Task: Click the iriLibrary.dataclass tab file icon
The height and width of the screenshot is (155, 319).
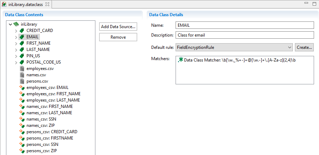Action: coord(4,5)
